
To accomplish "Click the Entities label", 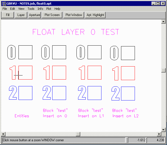I will [x=22, y=116].
